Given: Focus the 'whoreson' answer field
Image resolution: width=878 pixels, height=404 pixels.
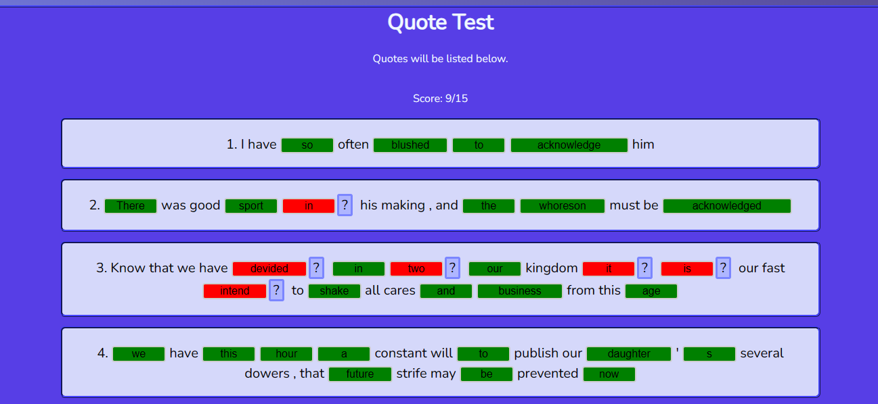Looking at the screenshot, I should point(562,206).
